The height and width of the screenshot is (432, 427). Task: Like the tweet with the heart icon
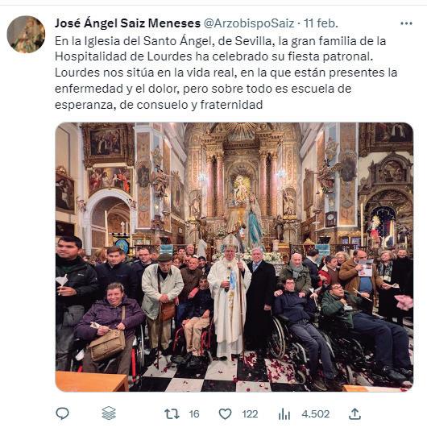[225, 413]
